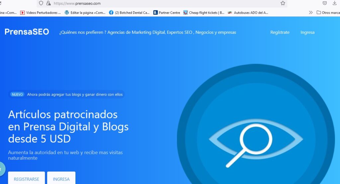Screen dimensions: 340x184
Task: Click the PrensaSEO logo
Action: (27, 32)
